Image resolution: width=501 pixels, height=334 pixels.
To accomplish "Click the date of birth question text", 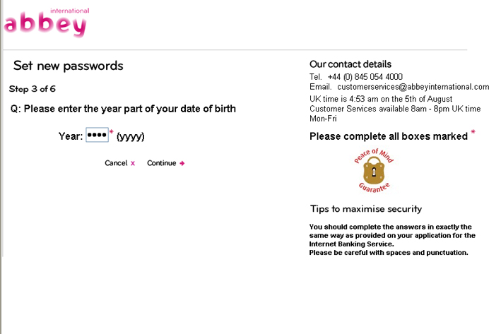I will [x=123, y=109].
